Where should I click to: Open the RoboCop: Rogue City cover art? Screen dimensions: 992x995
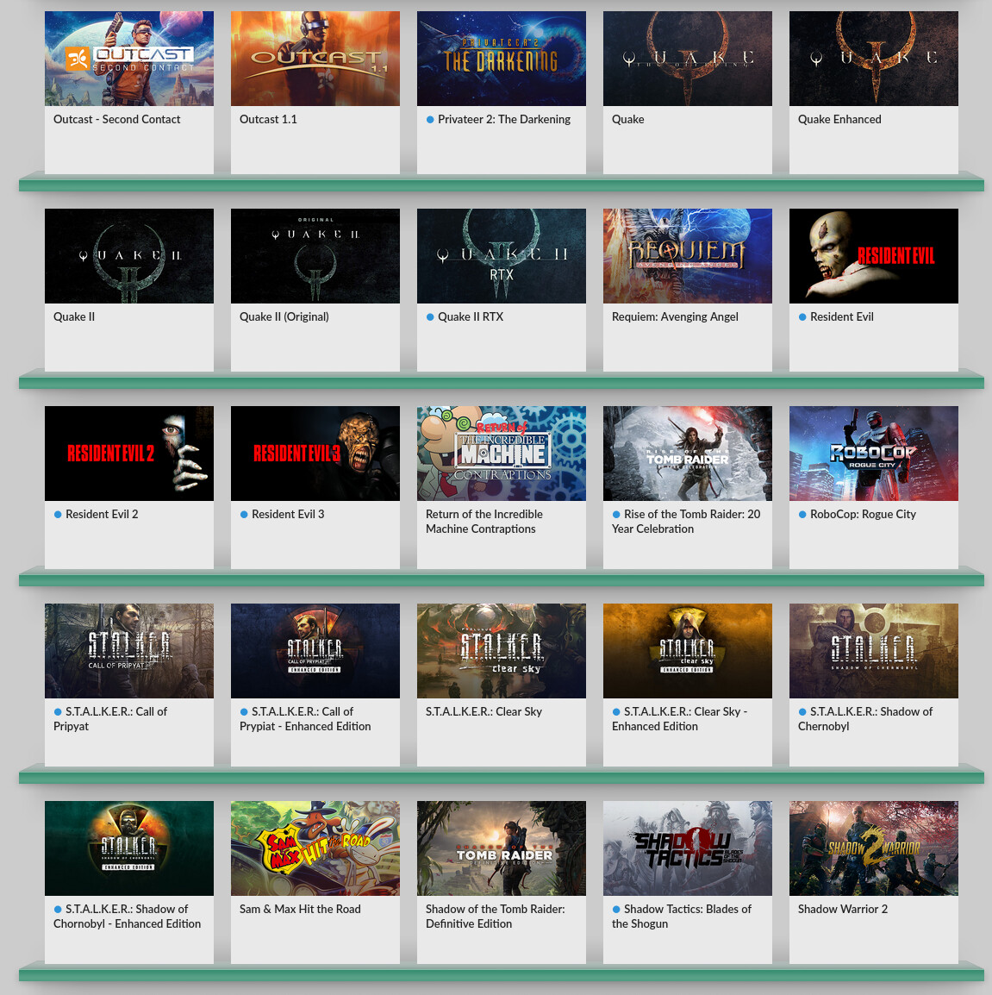pos(874,454)
